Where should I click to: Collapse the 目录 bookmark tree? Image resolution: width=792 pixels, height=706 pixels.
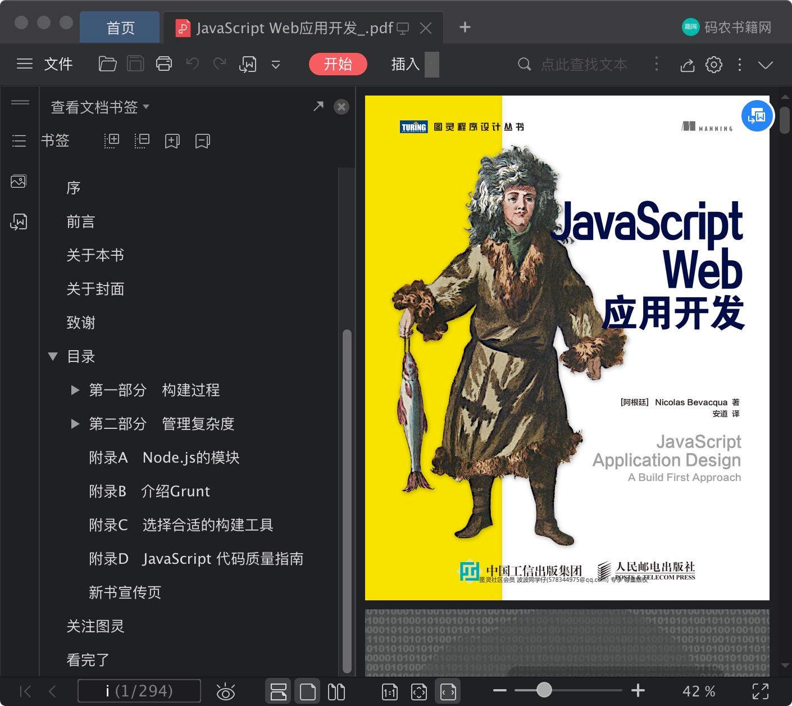click(x=53, y=356)
